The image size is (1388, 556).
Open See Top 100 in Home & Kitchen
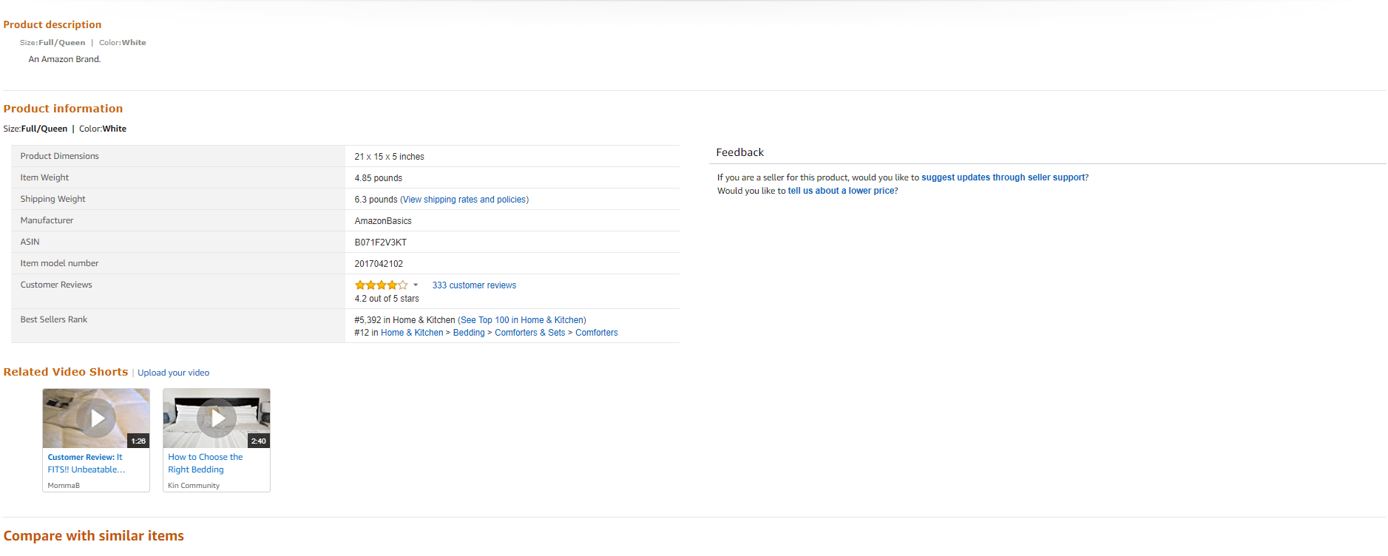click(521, 320)
